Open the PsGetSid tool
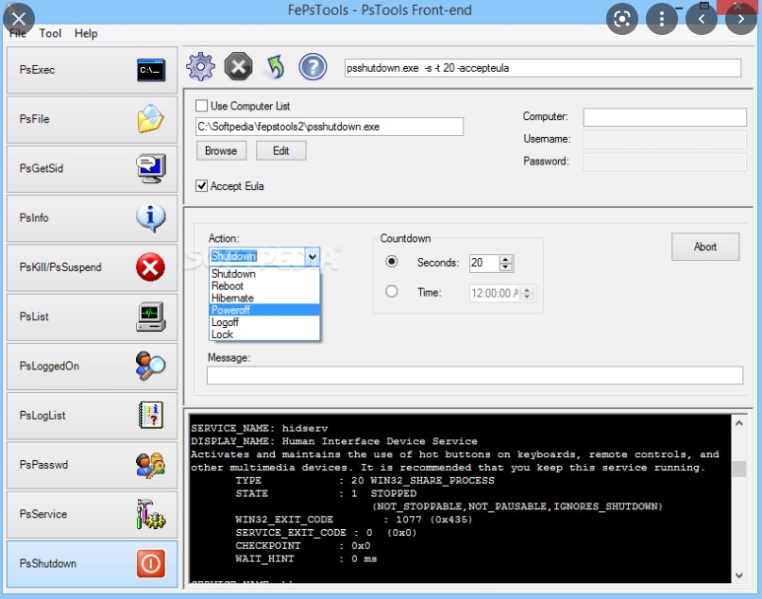 click(x=92, y=169)
